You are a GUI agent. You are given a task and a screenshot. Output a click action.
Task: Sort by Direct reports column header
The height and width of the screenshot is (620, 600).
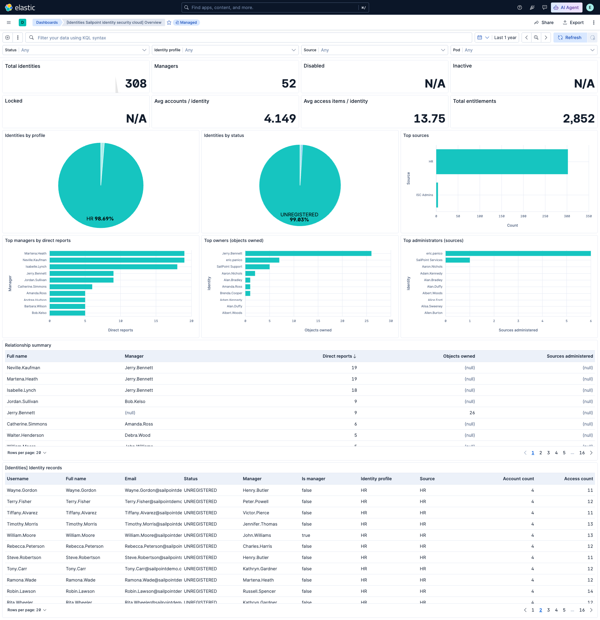[339, 356]
